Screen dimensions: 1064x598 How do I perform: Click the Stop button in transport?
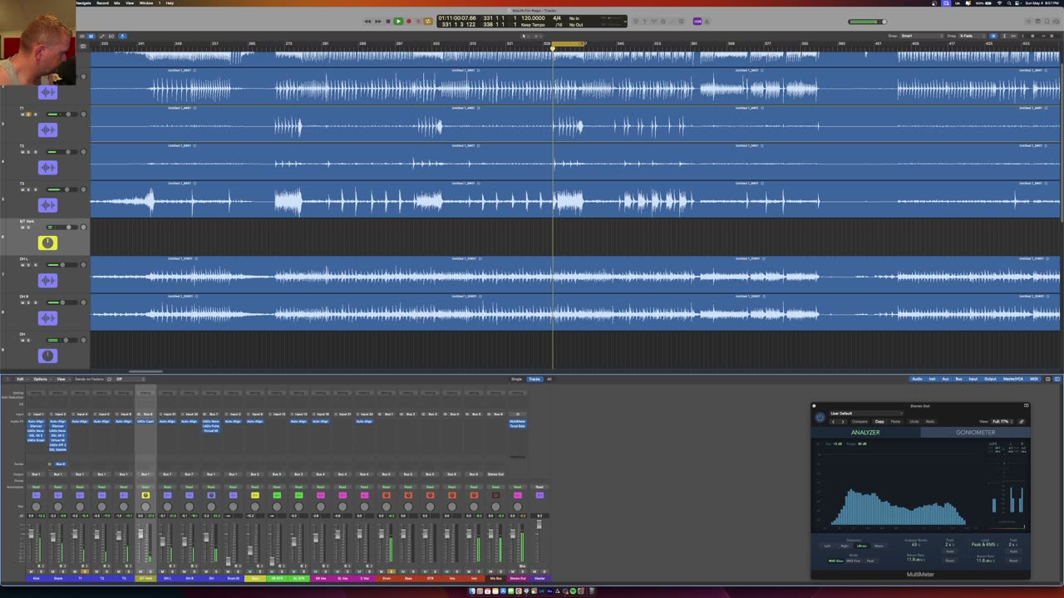click(387, 21)
